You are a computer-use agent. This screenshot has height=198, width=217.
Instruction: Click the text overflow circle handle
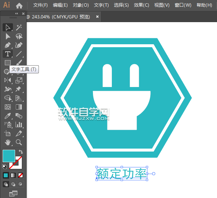[x=154, y=174]
